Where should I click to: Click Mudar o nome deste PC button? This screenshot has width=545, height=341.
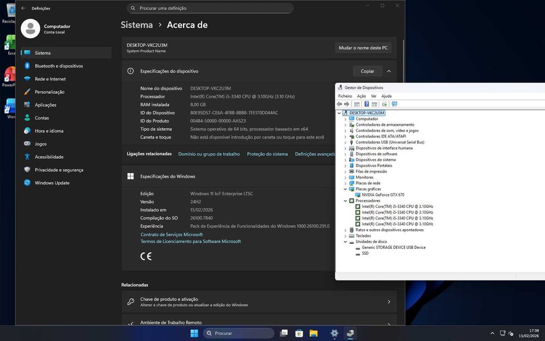coord(363,47)
